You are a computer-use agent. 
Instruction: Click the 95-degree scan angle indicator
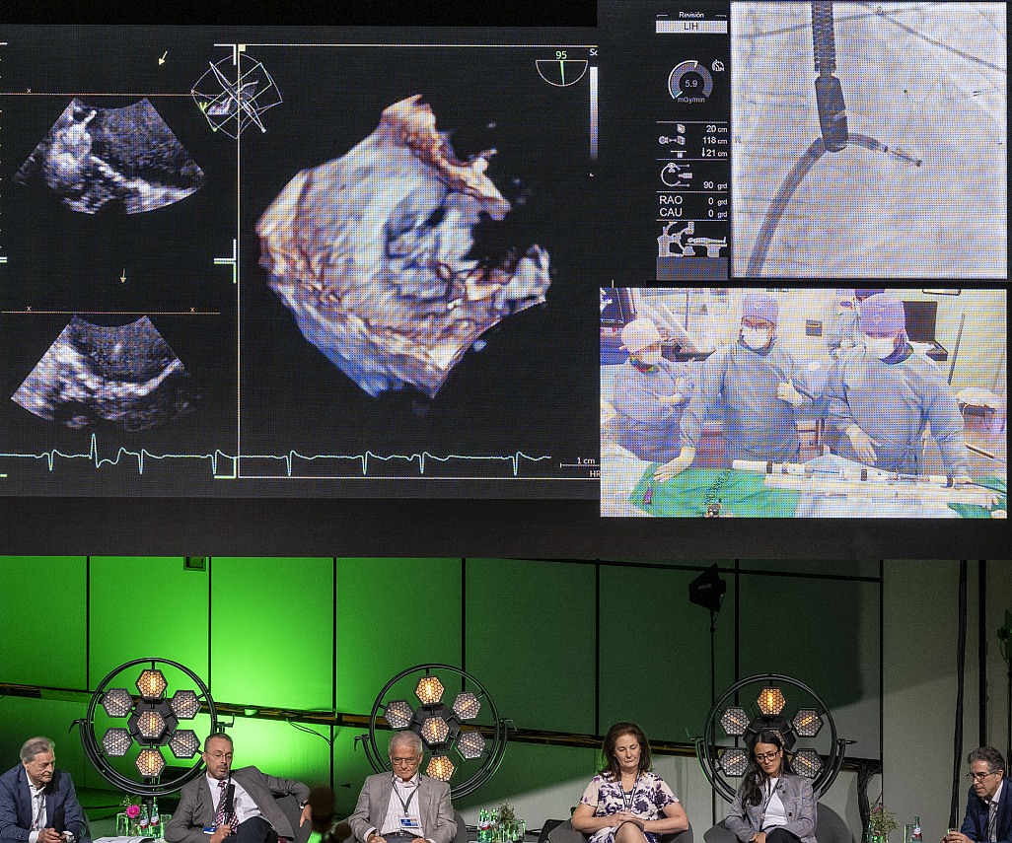561,69
